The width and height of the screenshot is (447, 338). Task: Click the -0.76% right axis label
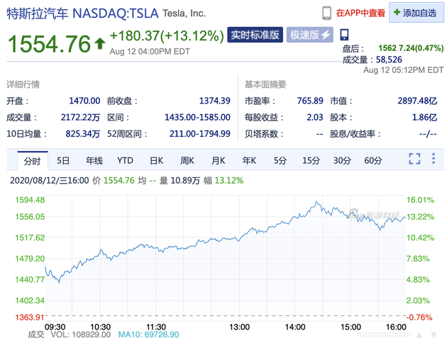click(x=419, y=317)
